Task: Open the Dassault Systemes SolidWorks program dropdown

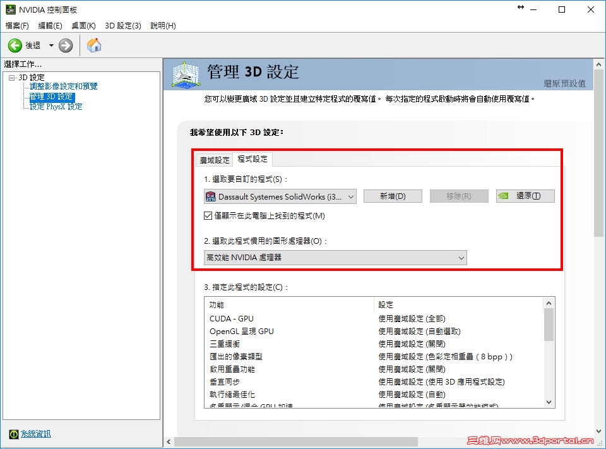Action: coord(280,196)
